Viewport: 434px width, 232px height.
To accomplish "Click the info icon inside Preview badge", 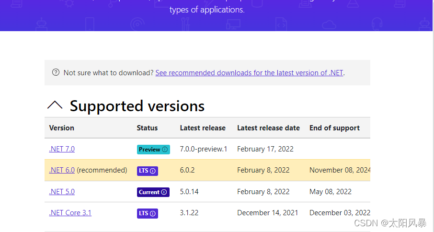I will [x=165, y=150].
